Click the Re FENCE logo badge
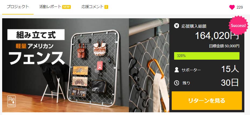Viewport: 250px width, 115px height. tap(12, 101)
